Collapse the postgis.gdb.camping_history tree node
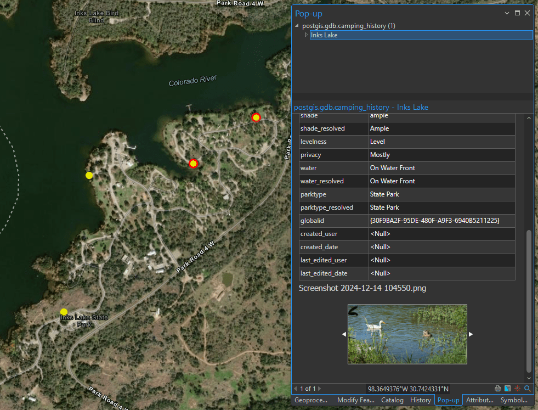 coord(297,26)
